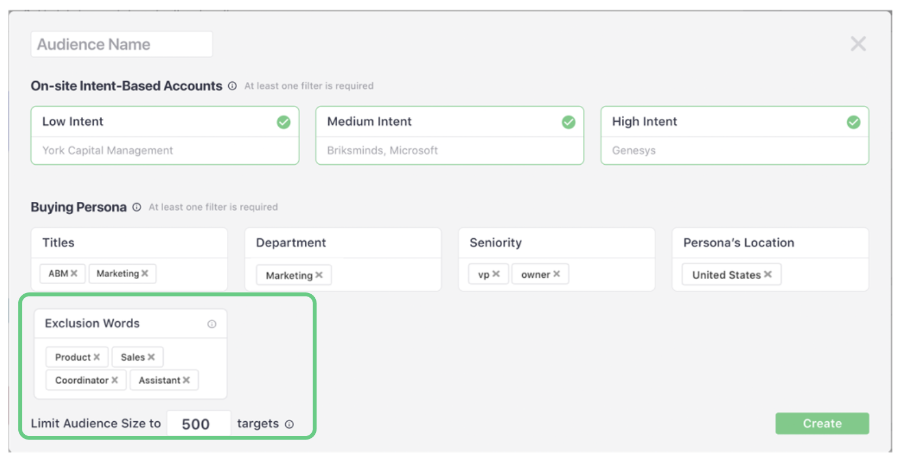
Task: Remove the Coordinator exclusion word
Action: (115, 380)
